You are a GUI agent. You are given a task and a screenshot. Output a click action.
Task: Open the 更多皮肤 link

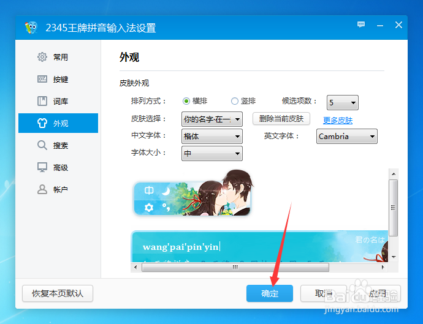point(338,120)
